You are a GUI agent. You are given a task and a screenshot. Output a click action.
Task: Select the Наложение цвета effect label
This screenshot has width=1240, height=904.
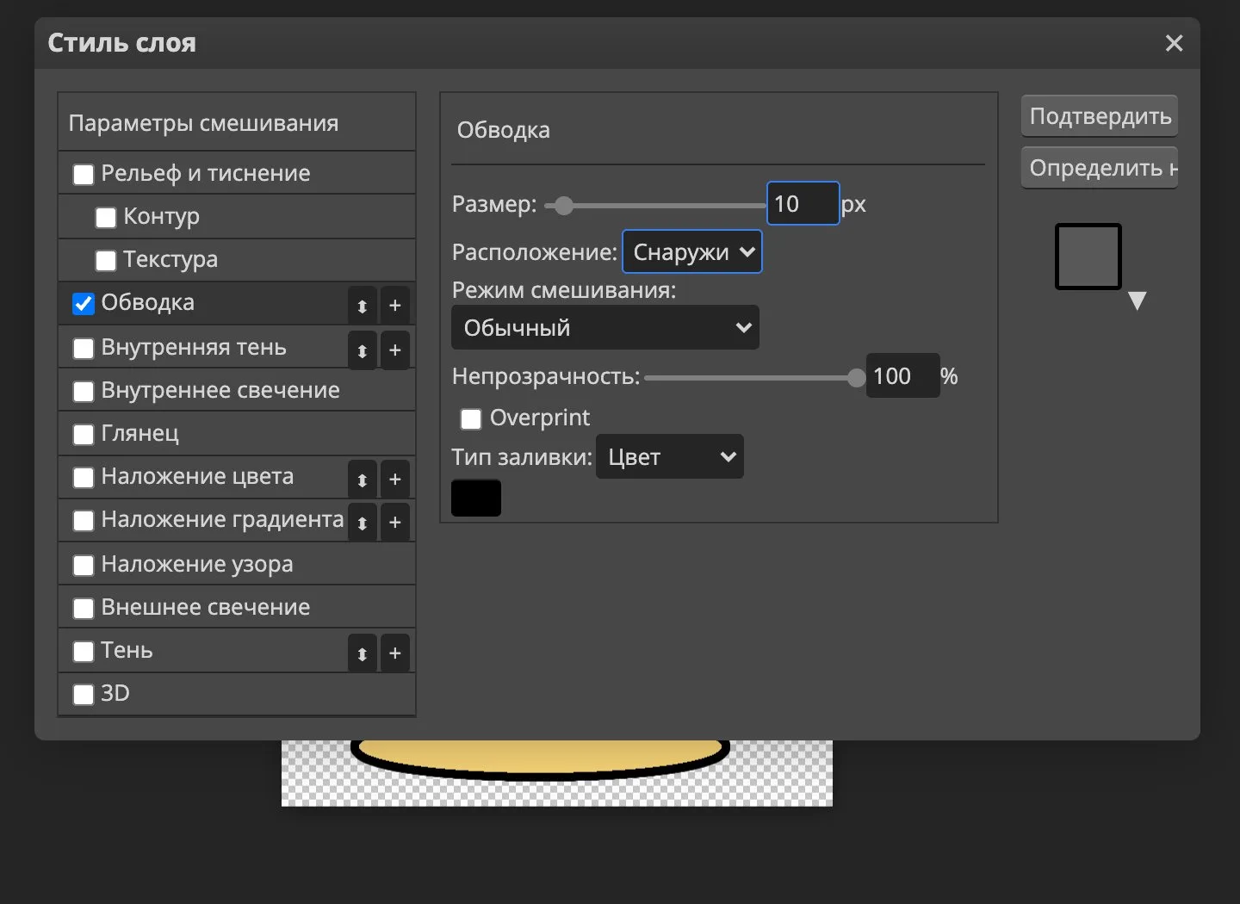[197, 476]
